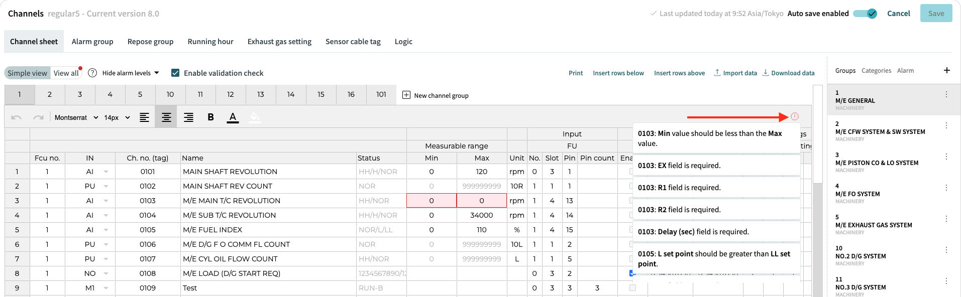The height and width of the screenshot is (297, 961).
Task: Open options menu for M/E PISTON CO & LO SYSTEM
Action: click(x=946, y=157)
